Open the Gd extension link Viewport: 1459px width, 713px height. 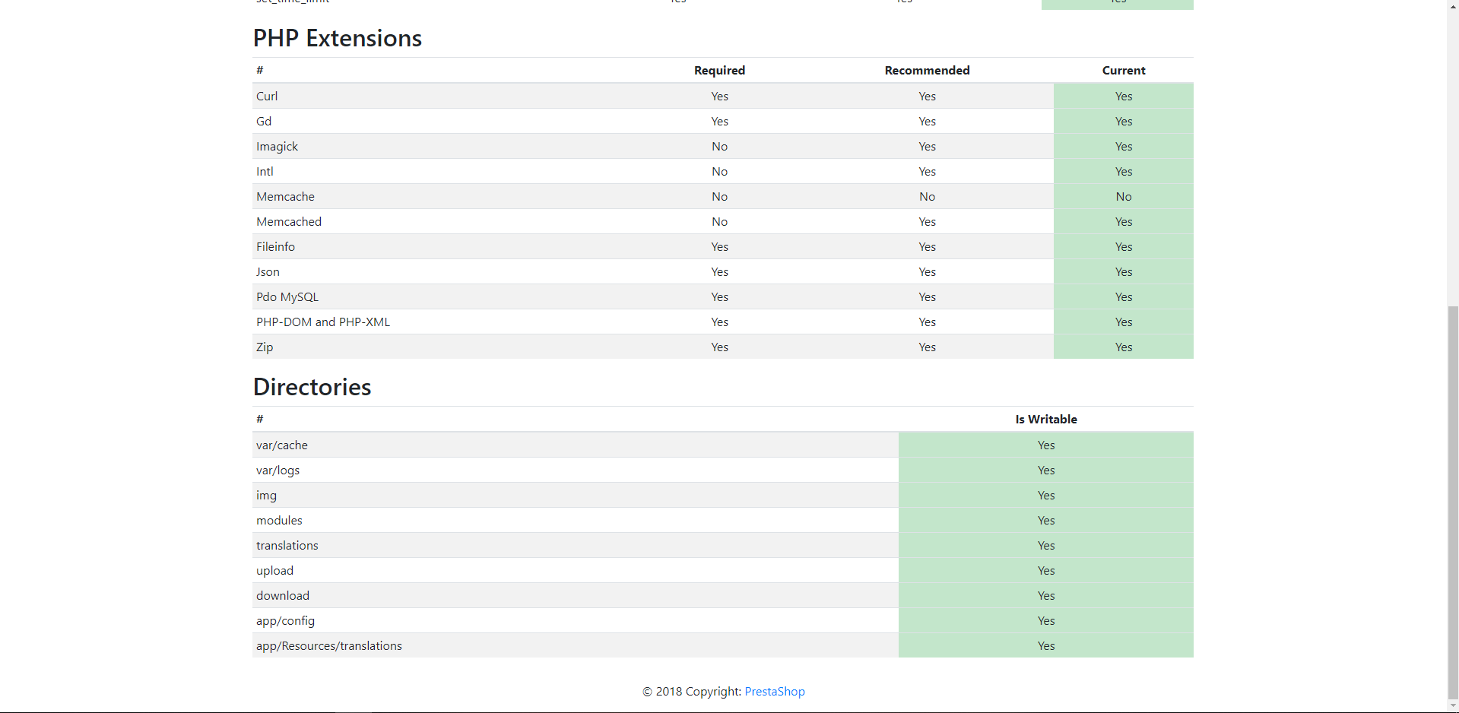click(x=264, y=121)
